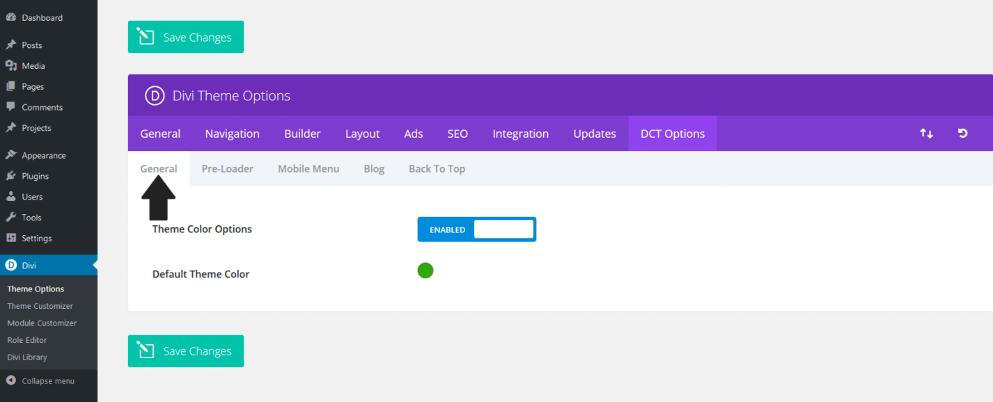Click the Appearance paintbrush icon
The width and height of the screenshot is (993, 402).
pos(10,155)
